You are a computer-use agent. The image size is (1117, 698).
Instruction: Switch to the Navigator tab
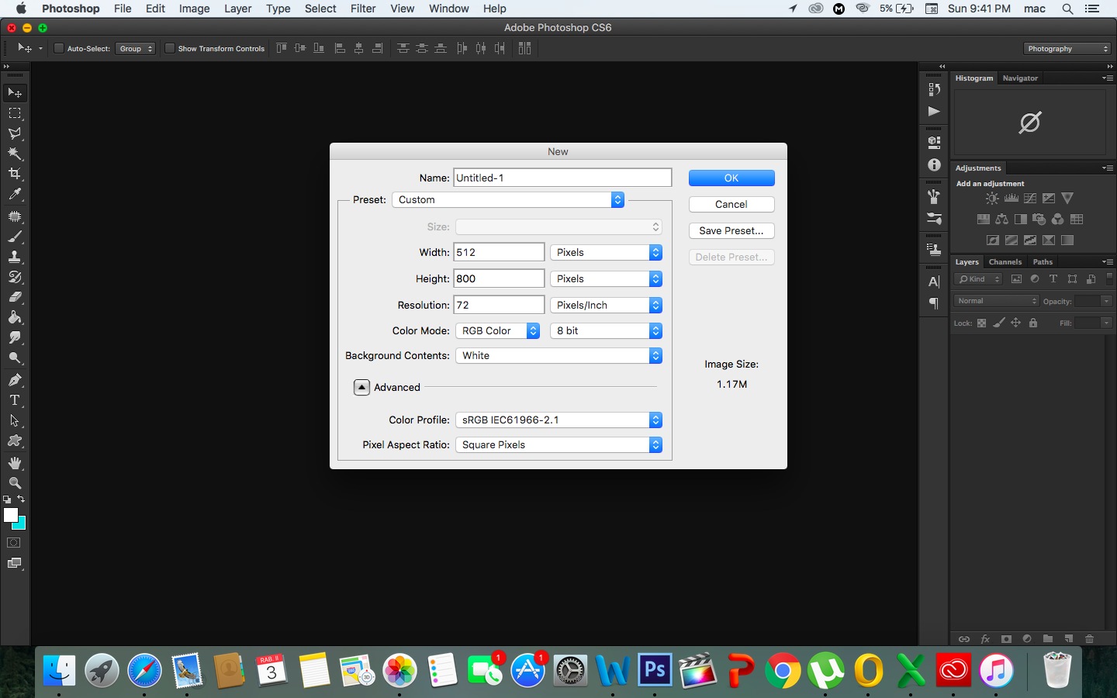(1020, 78)
